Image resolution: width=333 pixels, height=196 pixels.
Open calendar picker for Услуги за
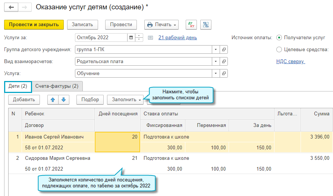click(131, 38)
